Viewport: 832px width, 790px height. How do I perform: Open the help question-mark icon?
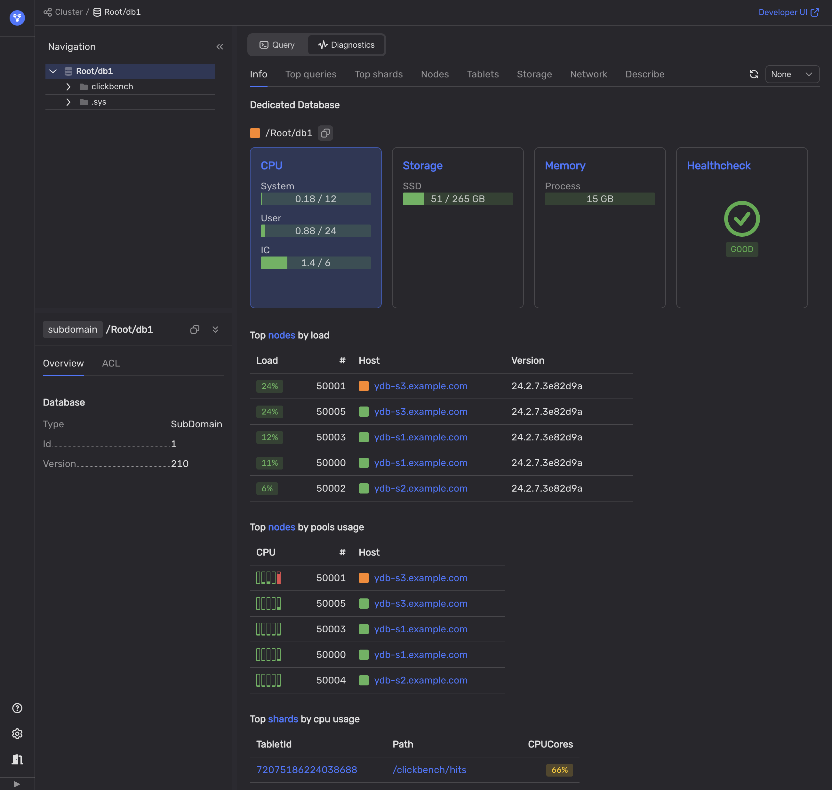(x=17, y=708)
